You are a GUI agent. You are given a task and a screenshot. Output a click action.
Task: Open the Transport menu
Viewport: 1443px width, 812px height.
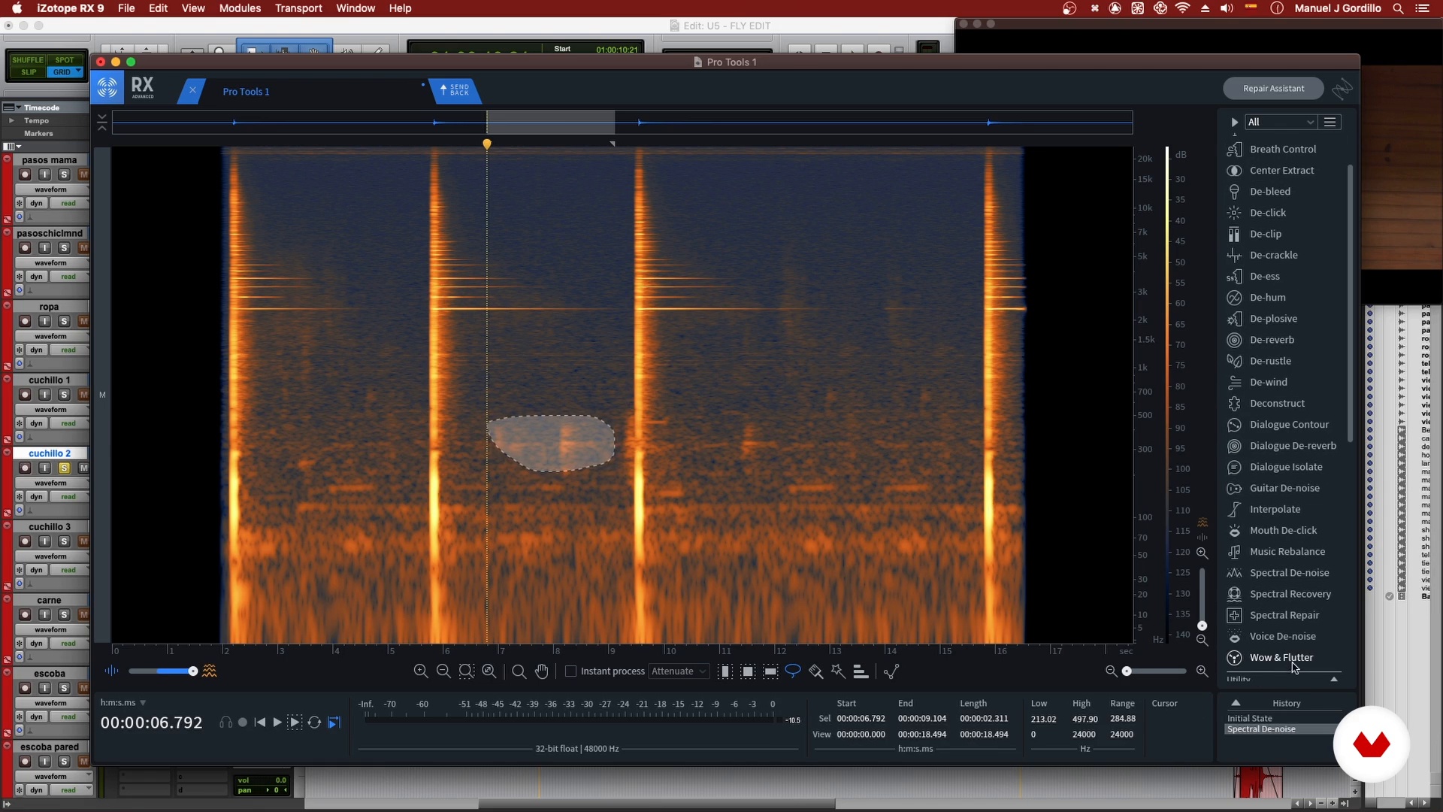298,8
